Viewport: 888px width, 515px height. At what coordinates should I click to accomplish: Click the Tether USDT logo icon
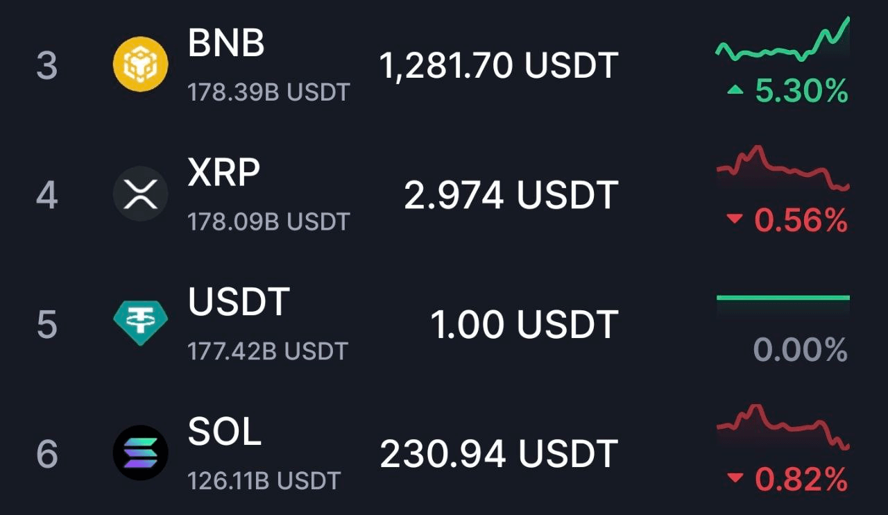140,323
